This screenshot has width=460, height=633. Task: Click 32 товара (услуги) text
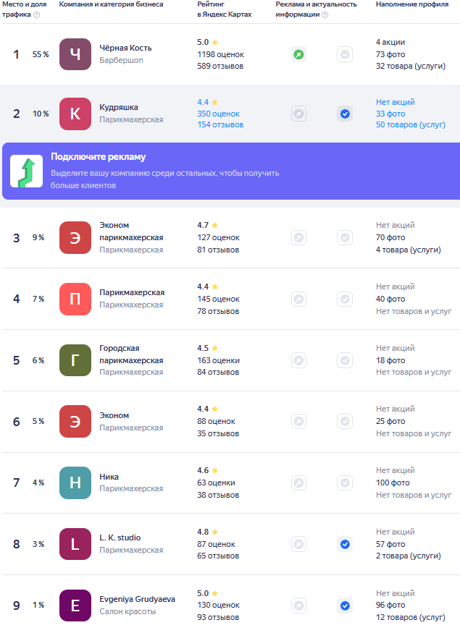[x=411, y=67]
